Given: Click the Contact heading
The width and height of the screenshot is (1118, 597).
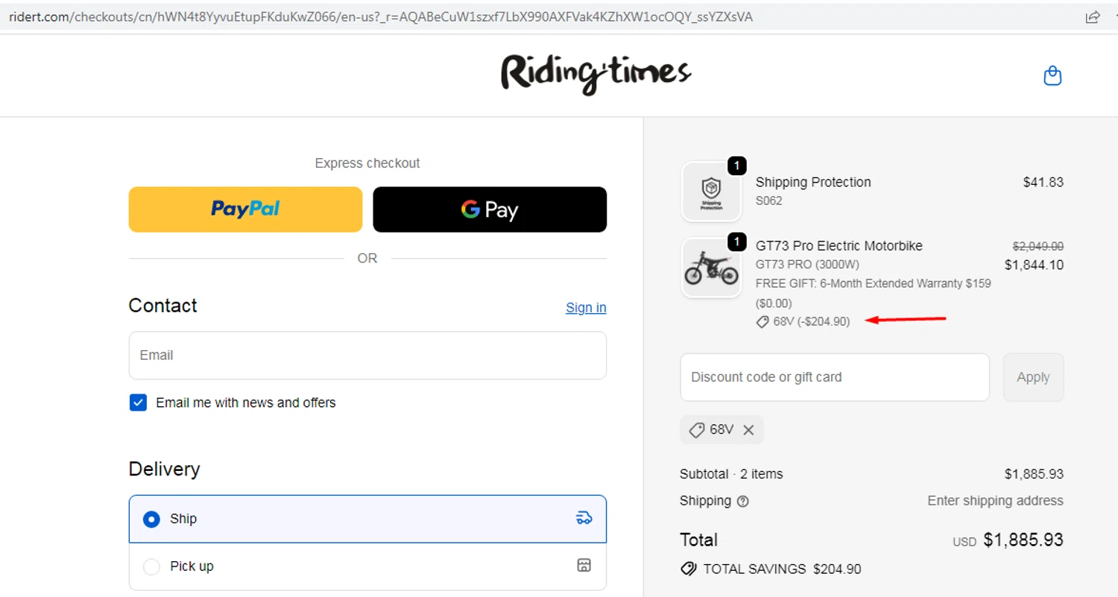Looking at the screenshot, I should 162,306.
